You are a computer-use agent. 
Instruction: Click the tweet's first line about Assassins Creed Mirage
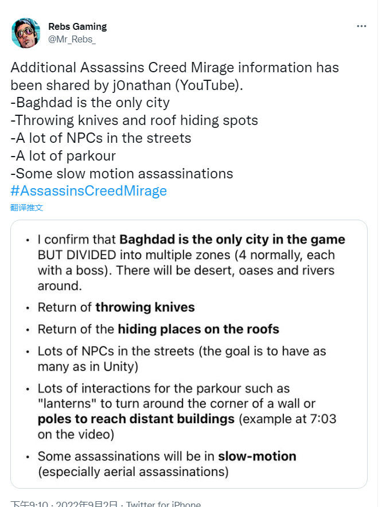pos(174,68)
